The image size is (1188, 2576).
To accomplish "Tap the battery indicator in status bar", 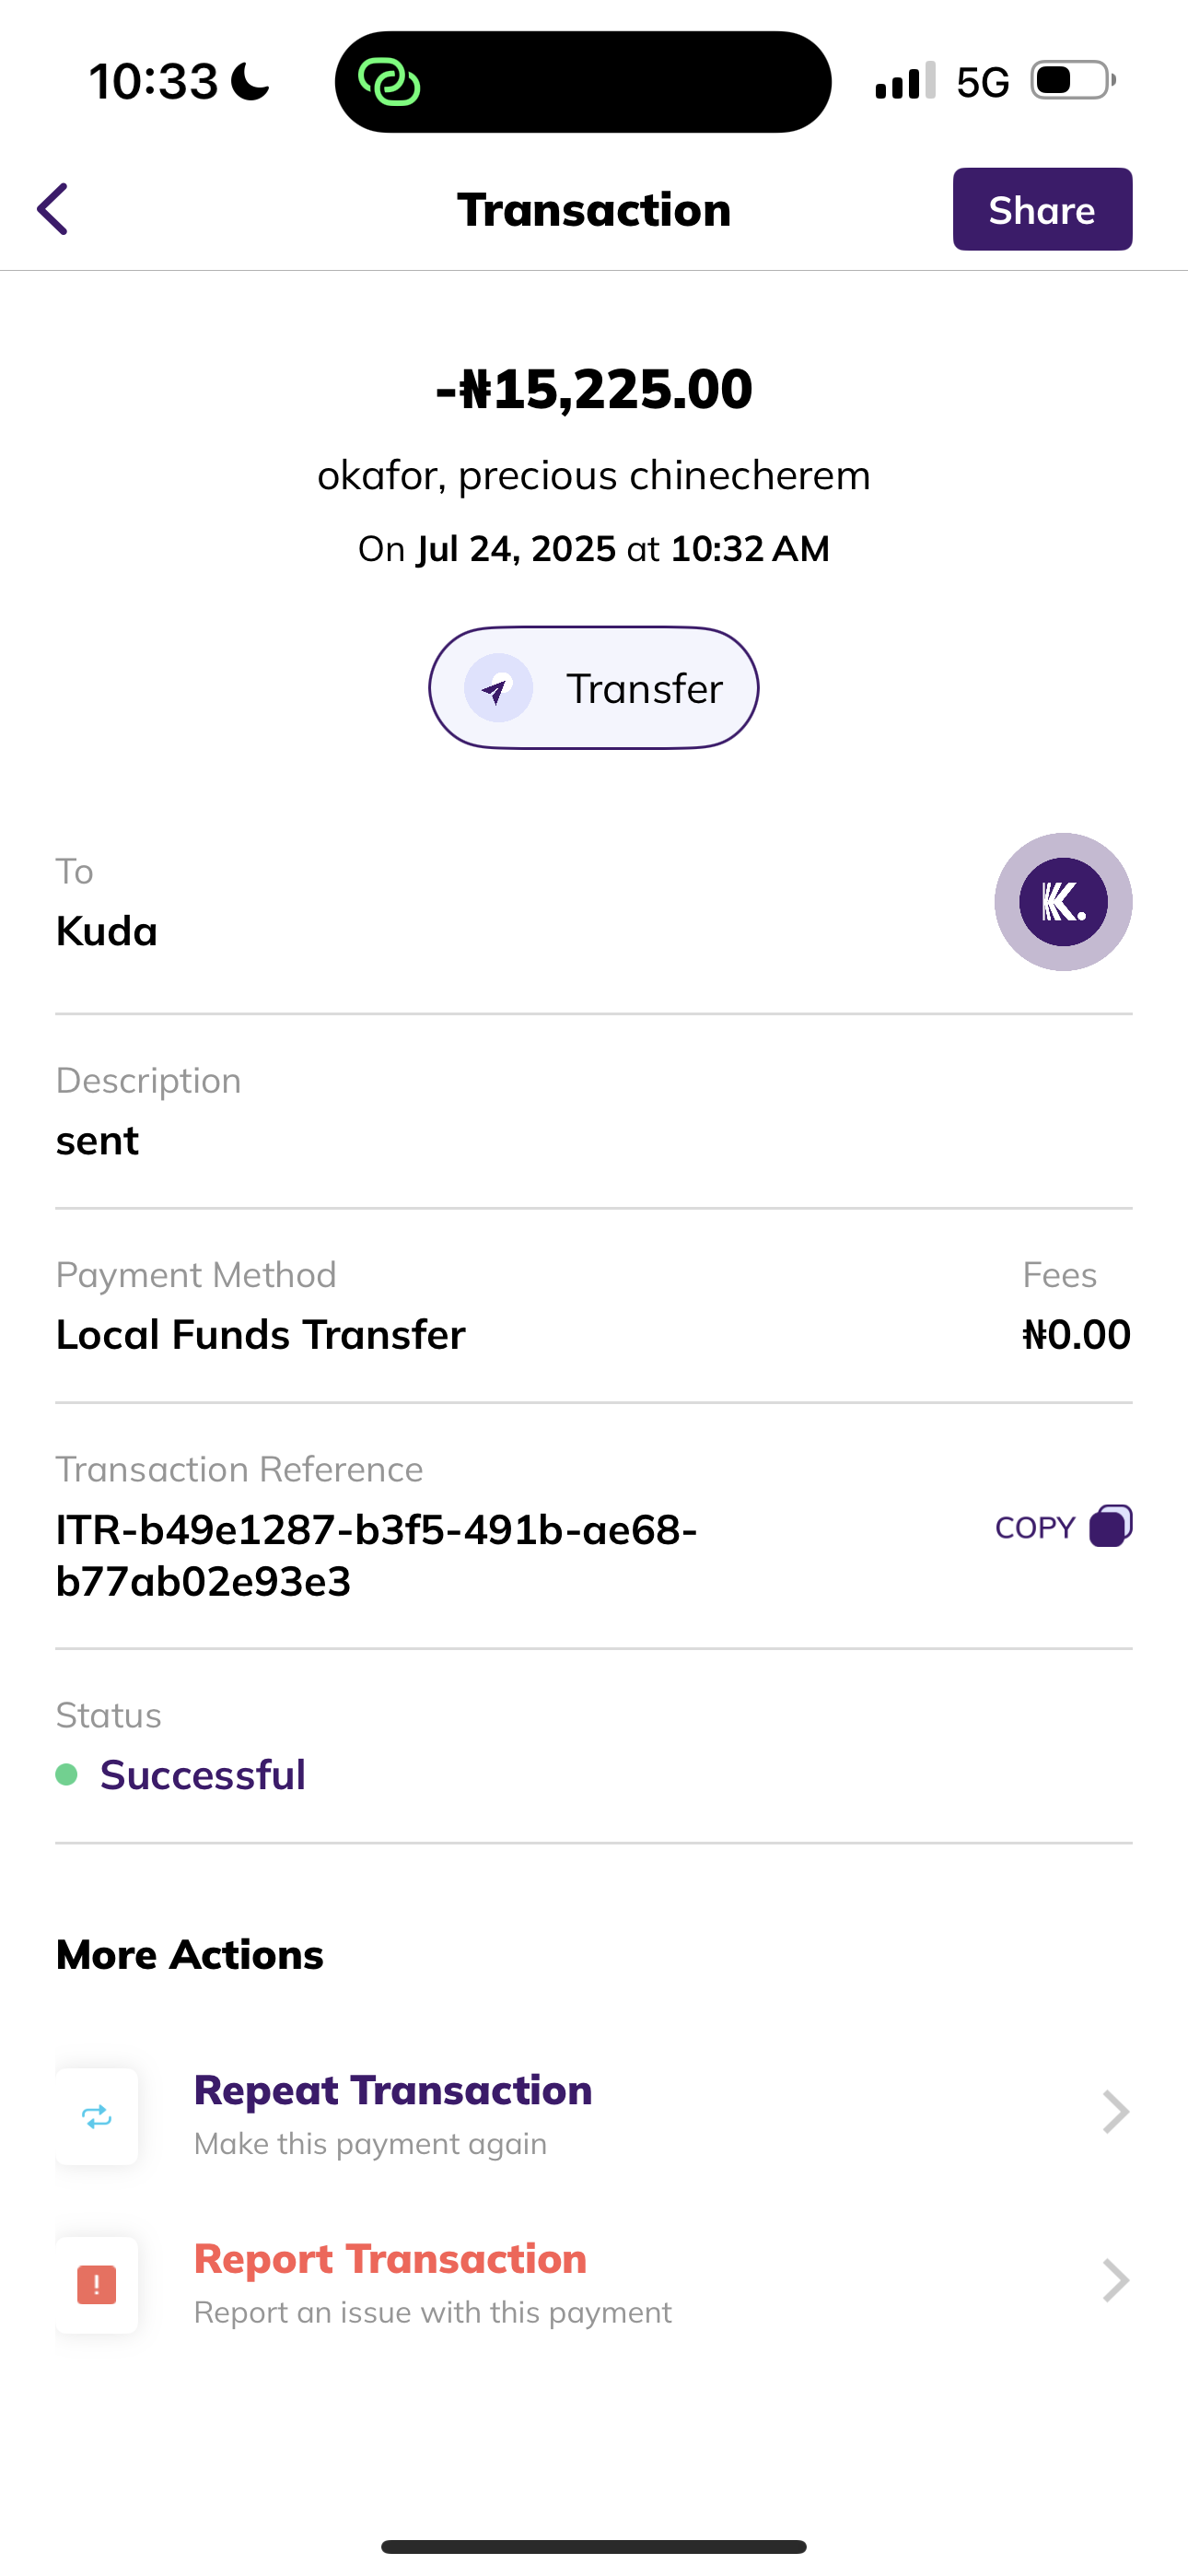I will (1073, 81).
